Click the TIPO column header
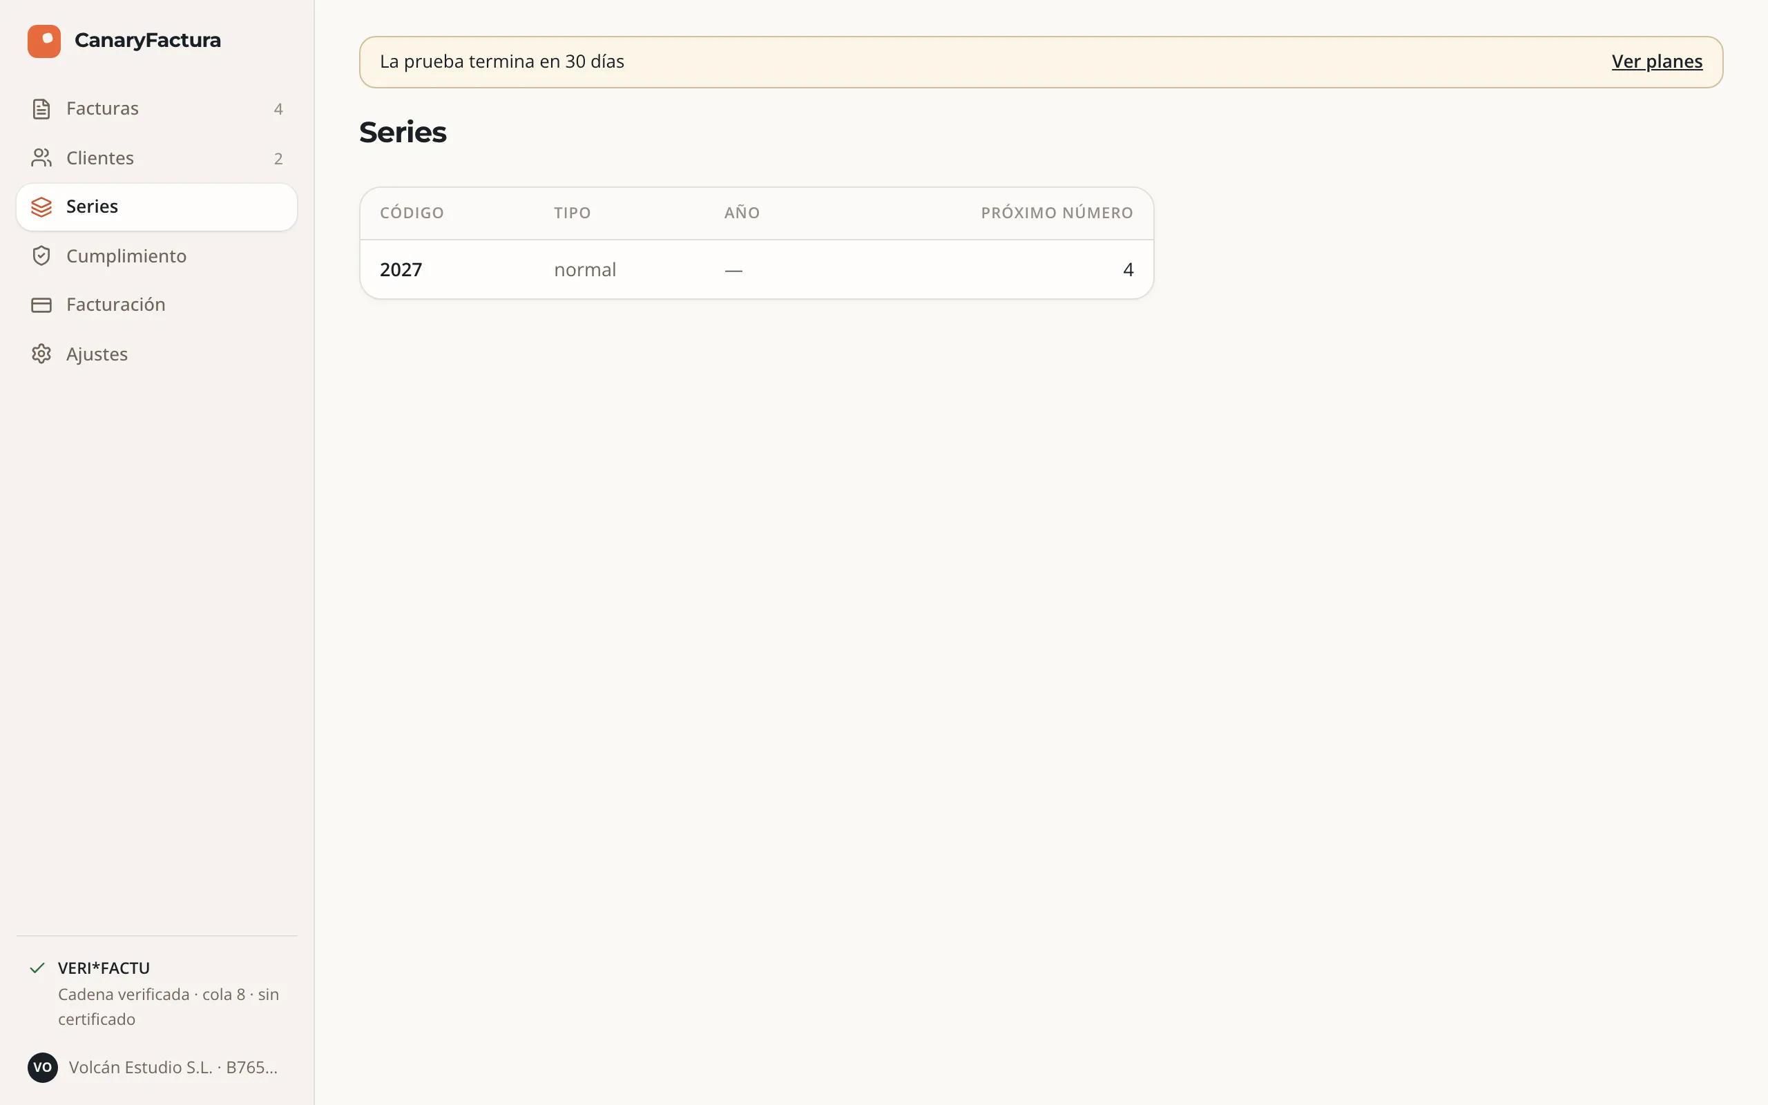 [572, 213]
